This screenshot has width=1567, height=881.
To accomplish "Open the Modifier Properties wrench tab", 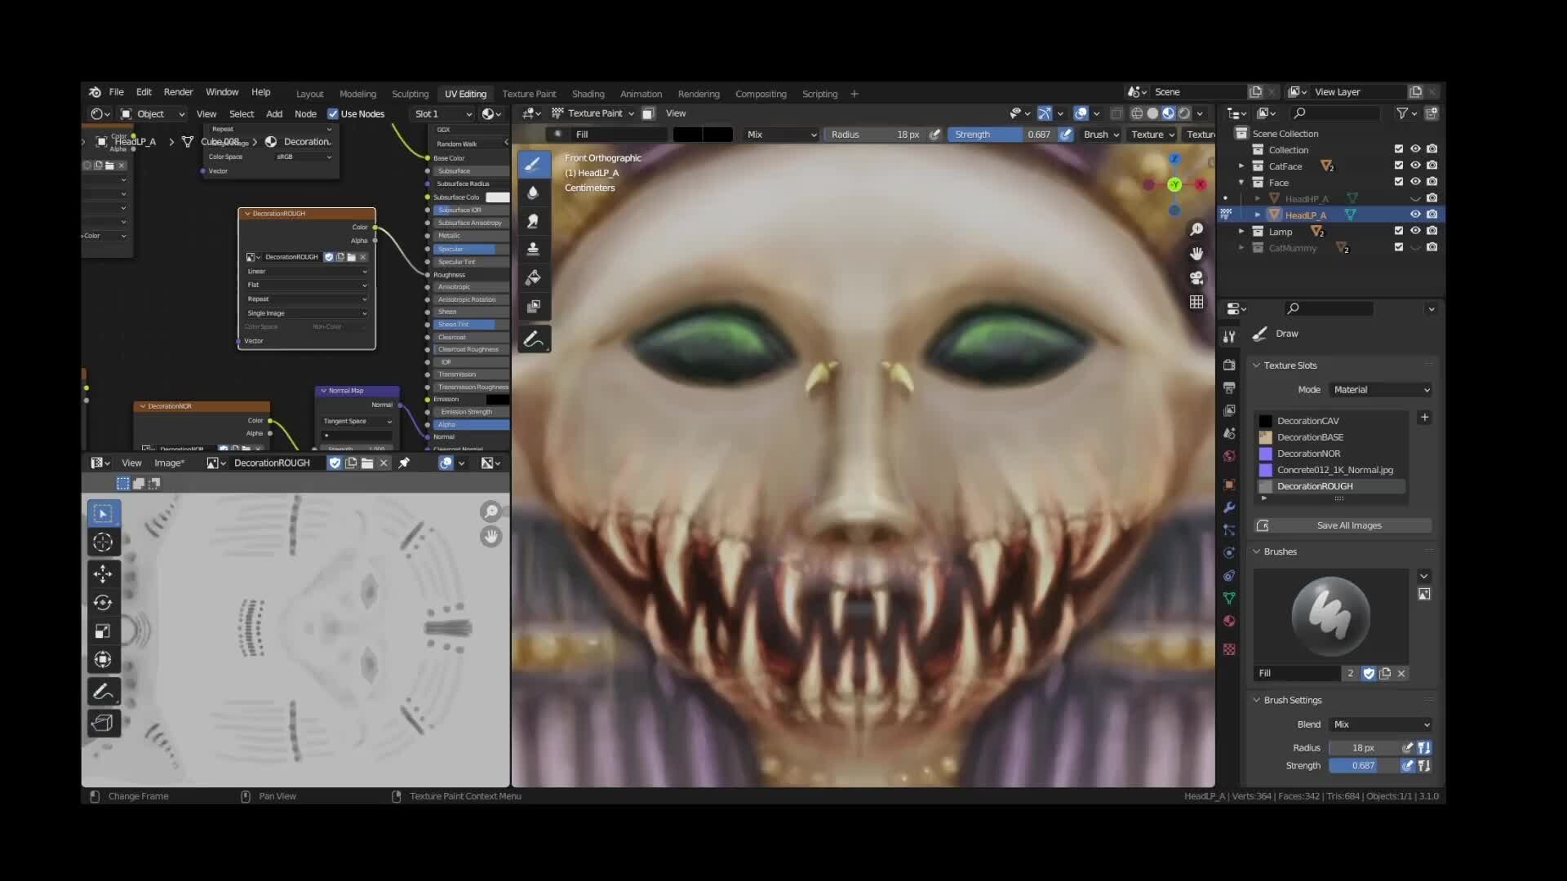I will click(1230, 507).
